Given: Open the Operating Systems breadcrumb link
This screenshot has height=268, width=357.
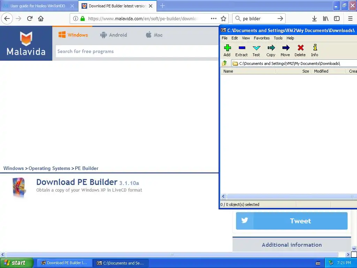Looking at the screenshot, I should pos(49,168).
